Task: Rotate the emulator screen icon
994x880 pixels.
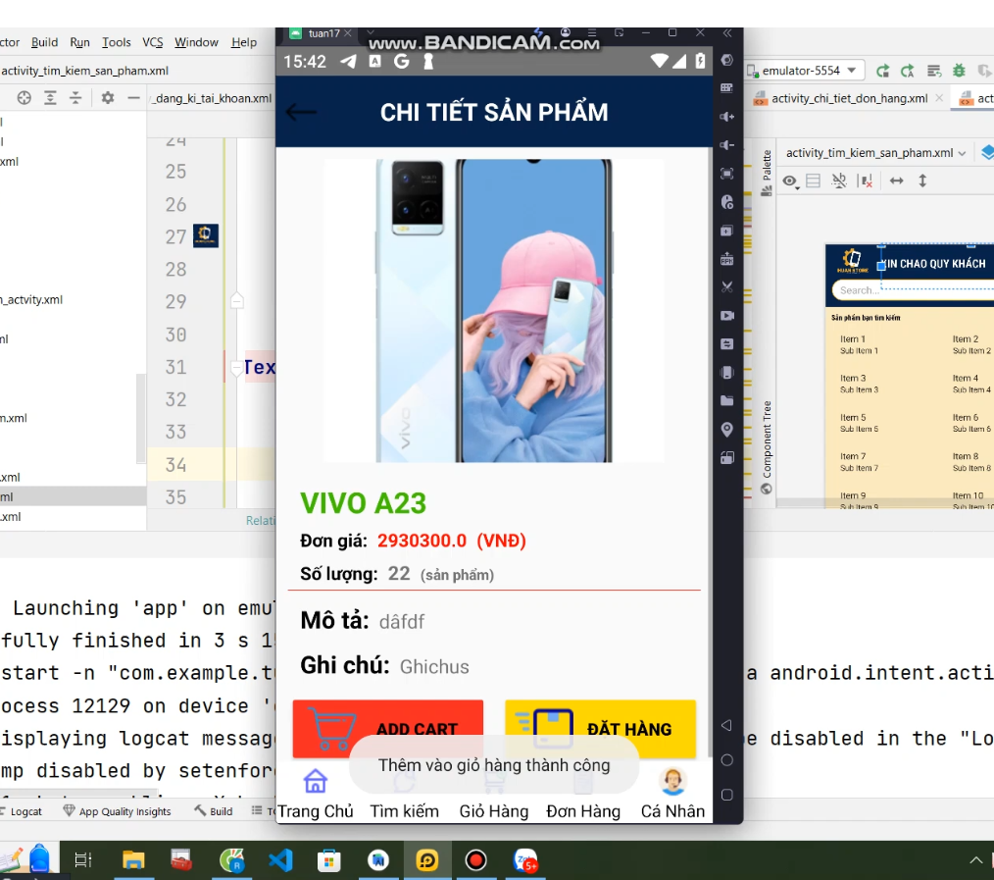Action: point(727,458)
